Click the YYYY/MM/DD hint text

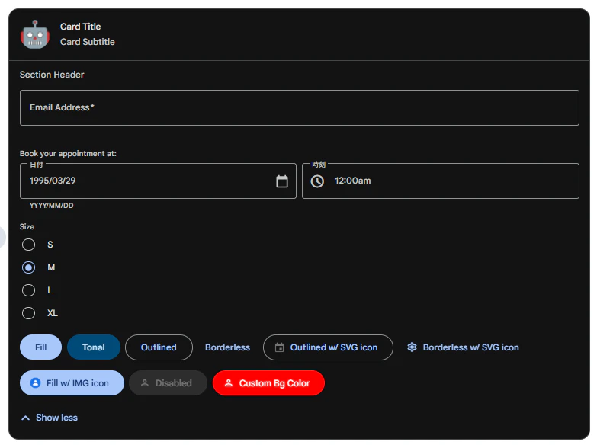51,206
